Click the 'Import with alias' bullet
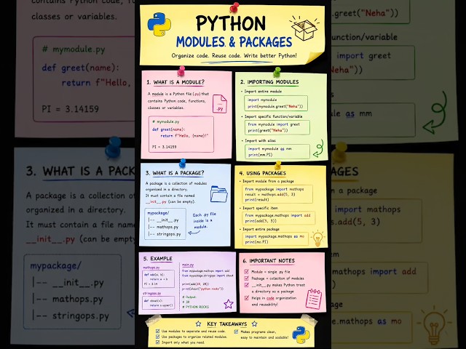 pyautogui.click(x=260, y=140)
